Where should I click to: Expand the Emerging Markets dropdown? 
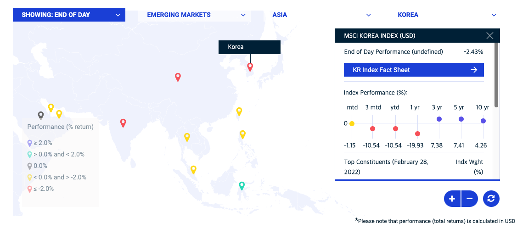point(194,15)
